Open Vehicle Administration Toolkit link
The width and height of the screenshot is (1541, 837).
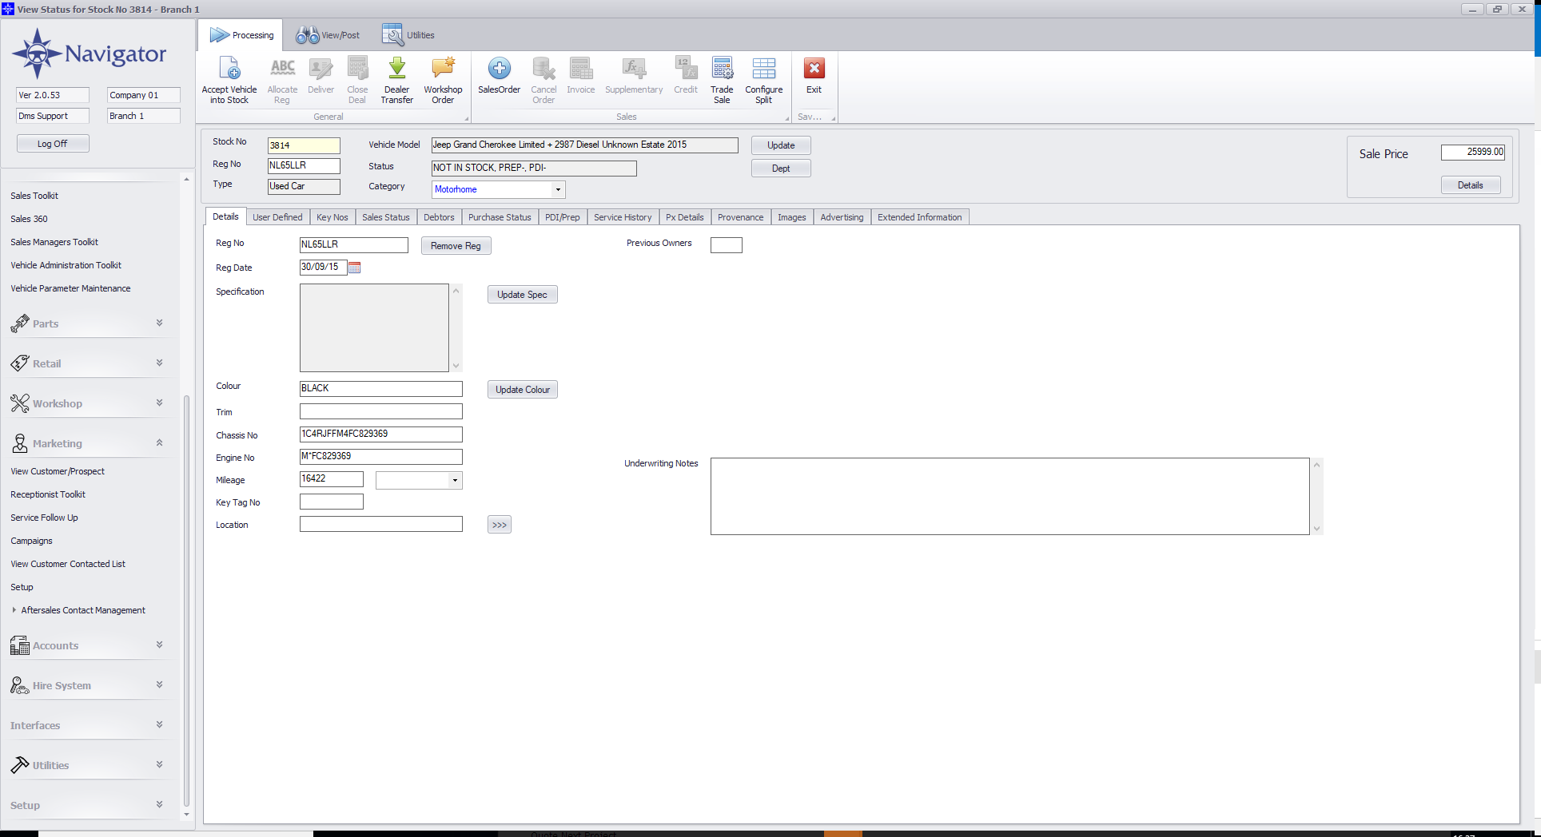(66, 265)
